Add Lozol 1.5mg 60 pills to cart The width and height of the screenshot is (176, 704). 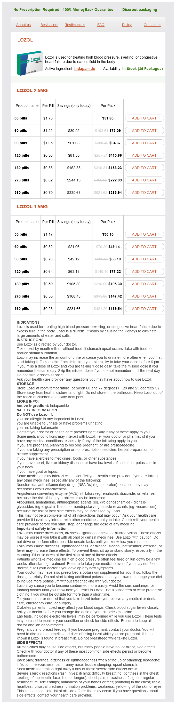tap(144, 247)
